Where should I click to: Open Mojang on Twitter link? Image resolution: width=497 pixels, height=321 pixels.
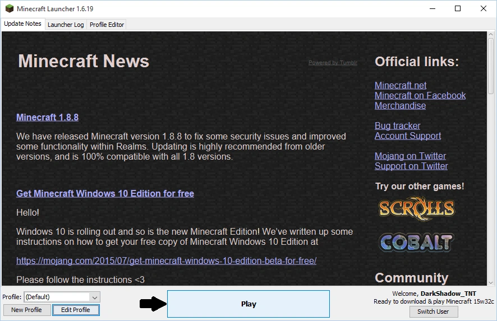click(x=410, y=156)
